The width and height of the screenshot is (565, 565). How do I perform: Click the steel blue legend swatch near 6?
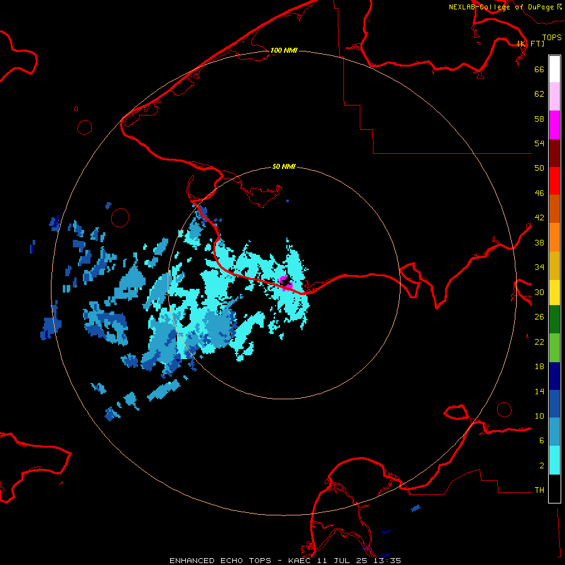(554, 431)
